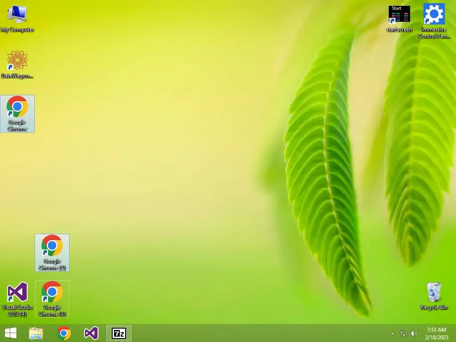
Task: Launch Chrome from the taskbar
Action: (x=64, y=333)
